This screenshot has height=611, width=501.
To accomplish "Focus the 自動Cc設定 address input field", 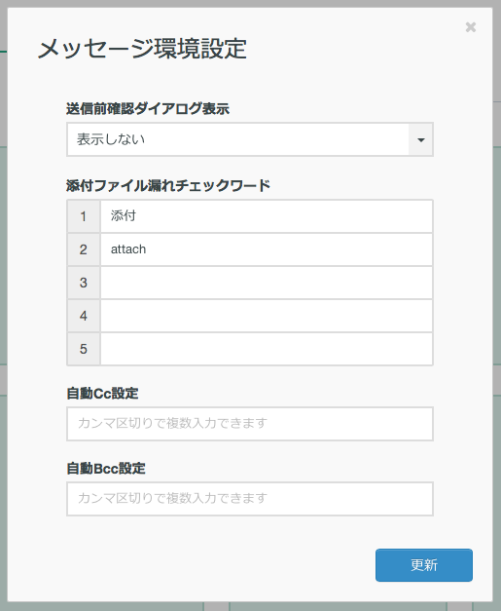I will [250, 424].
